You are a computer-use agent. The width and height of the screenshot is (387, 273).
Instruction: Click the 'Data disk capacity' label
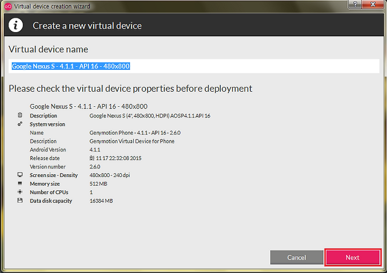pyautogui.click(x=51, y=201)
